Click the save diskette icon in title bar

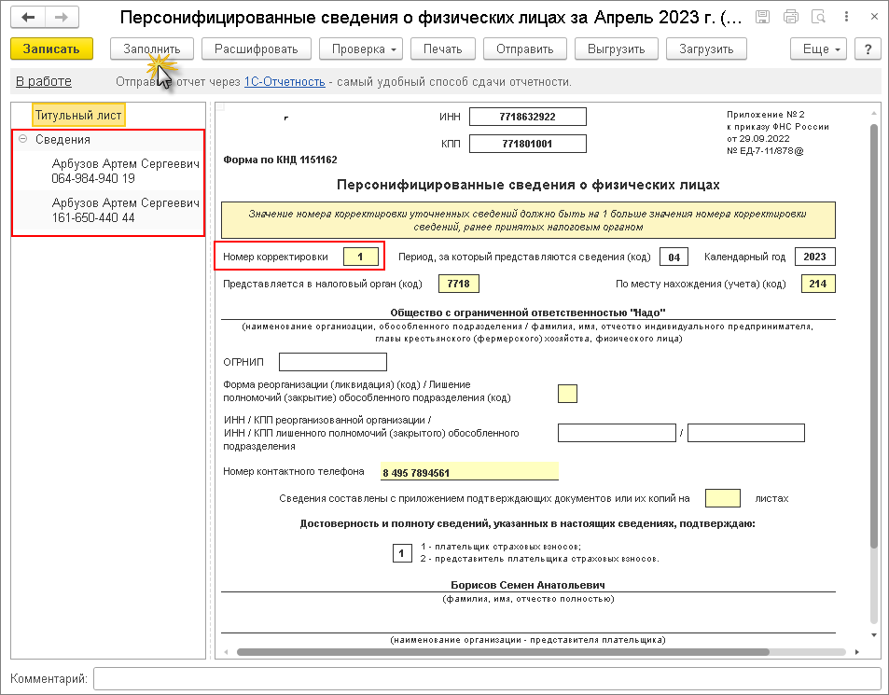(x=762, y=17)
